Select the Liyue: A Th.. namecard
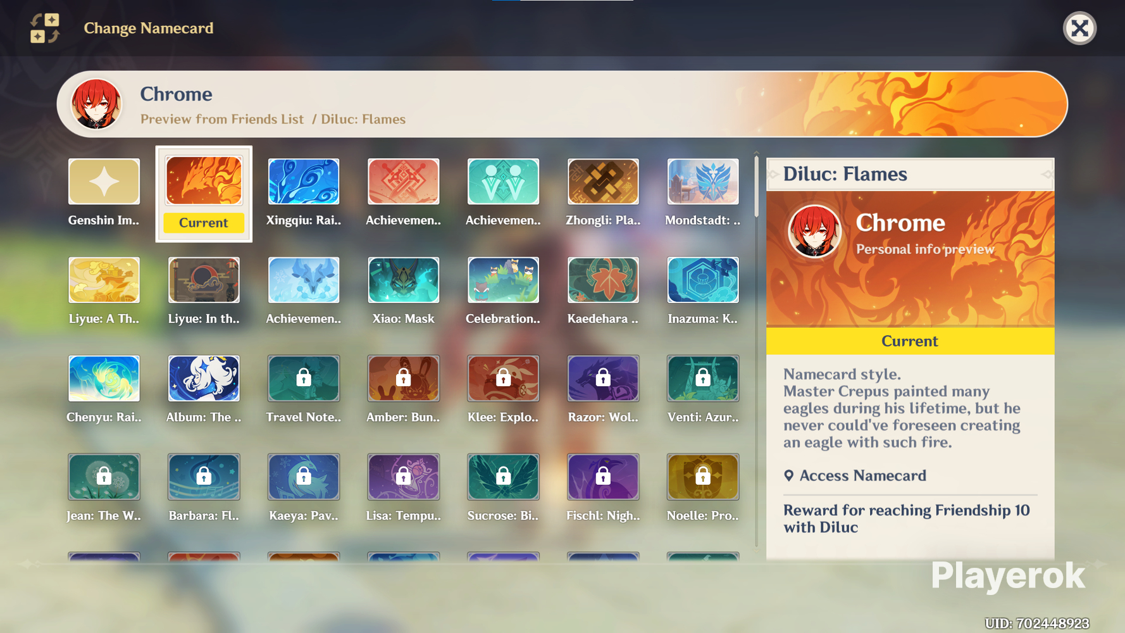1125x633 pixels. coord(104,280)
